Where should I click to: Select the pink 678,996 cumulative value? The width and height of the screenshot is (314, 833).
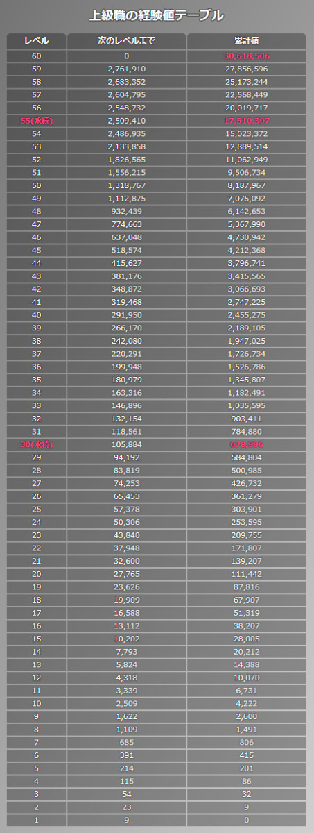pos(247,444)
